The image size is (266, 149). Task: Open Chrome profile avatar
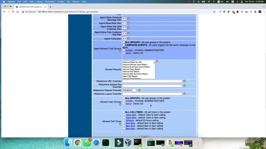pyautogui.click(x=260, y=12)
